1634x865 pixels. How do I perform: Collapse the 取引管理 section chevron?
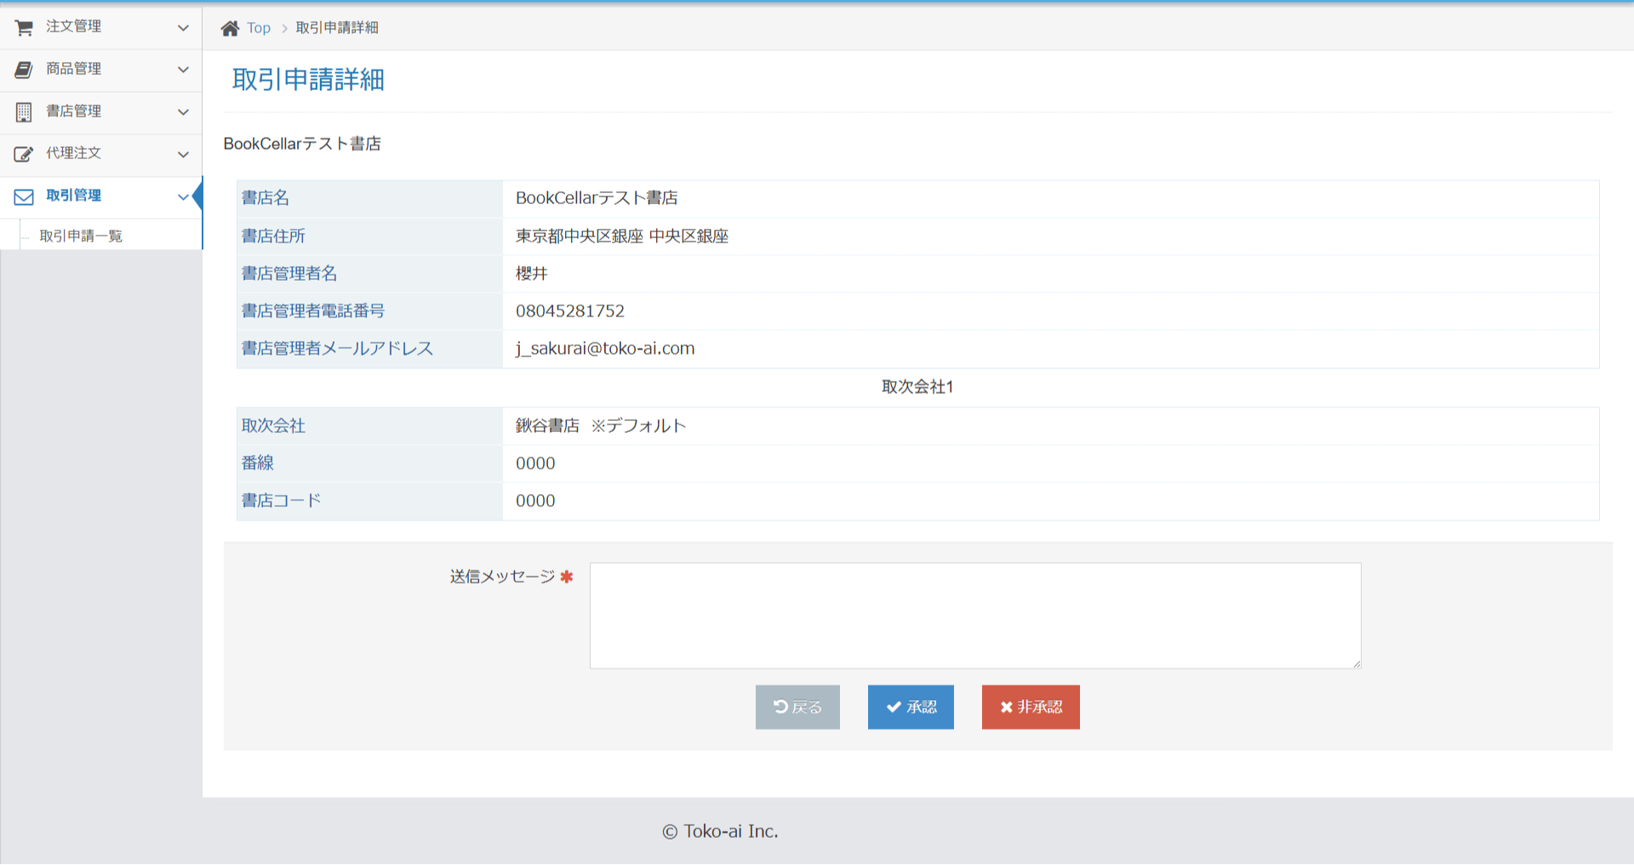[x=183, y=196]
